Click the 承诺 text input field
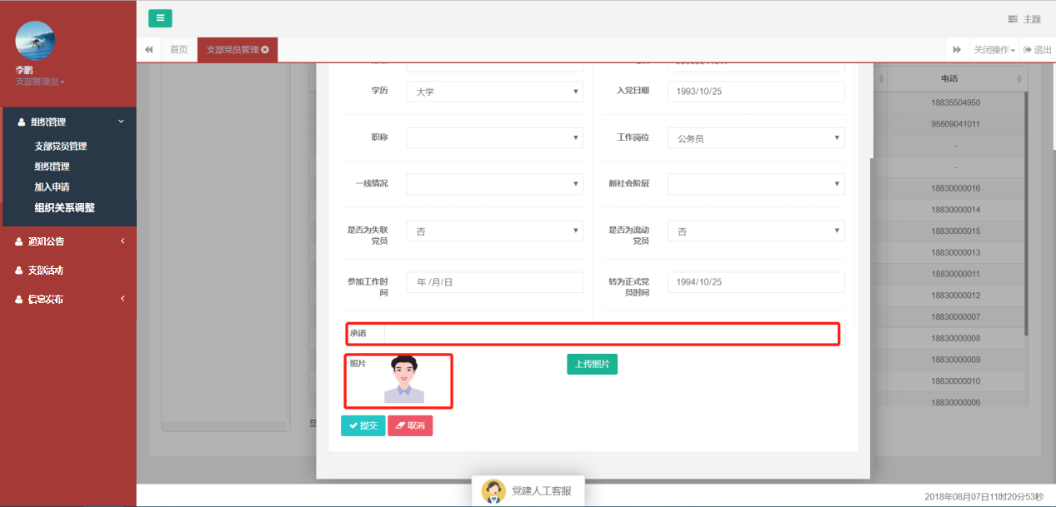Screen dimensions: 1056x507 tap(610, 334)
